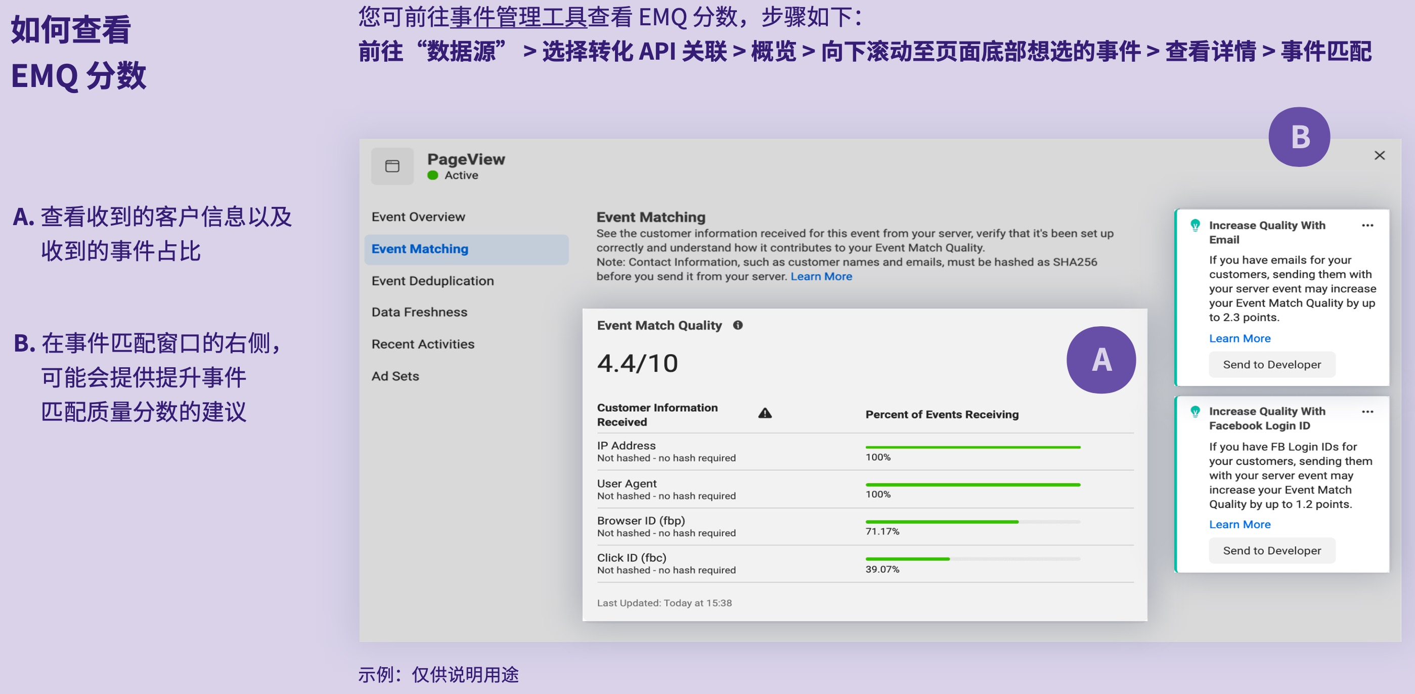This screenshot has width=1415, height=694.
Task: Click Learn More on Facebook Login ID card
Action: (x=1239, y=524)
